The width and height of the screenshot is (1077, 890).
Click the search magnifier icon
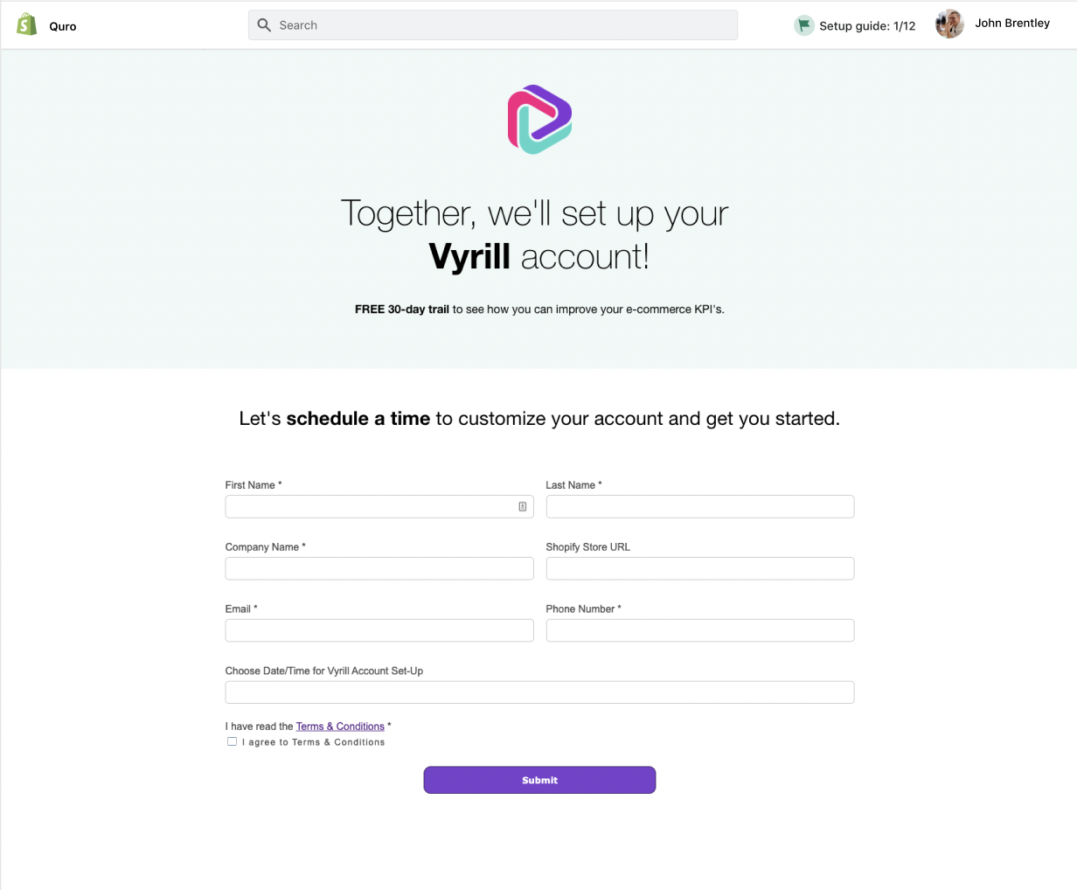(264, 25)
